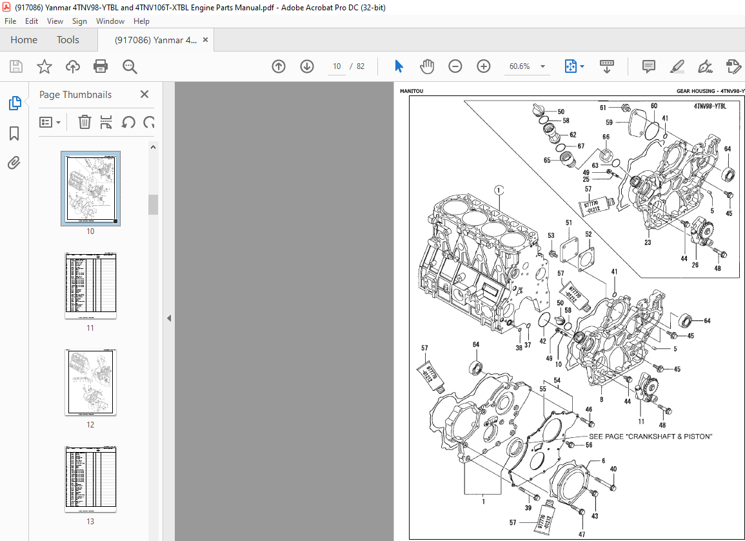Switch to the Home tab
This screenshot has height=541, width=745.
pyautogui.click(x=24, y=40)
